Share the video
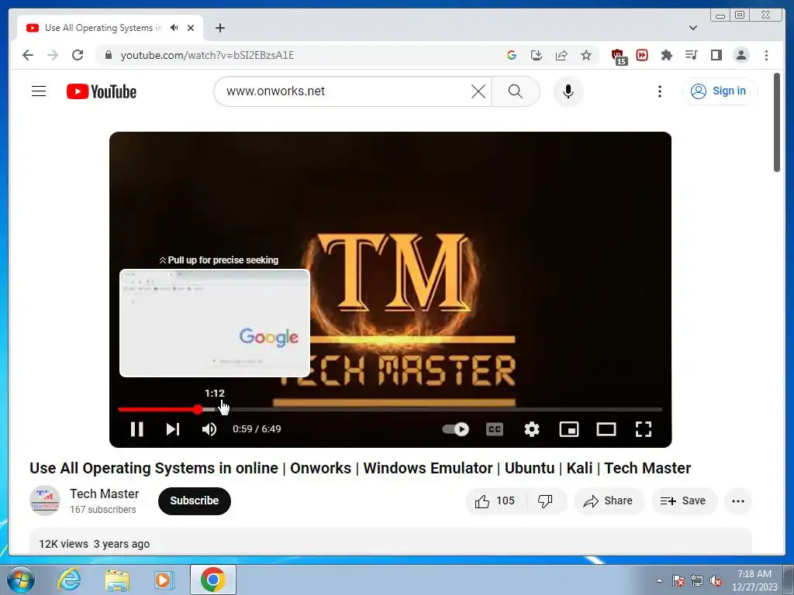Viewport: 794px width, 595px height. [608, 501]
